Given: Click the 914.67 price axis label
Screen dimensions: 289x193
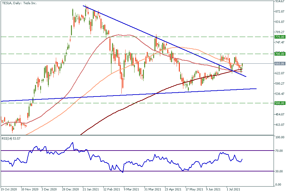Looking at the screenshot, I should 280,2.
